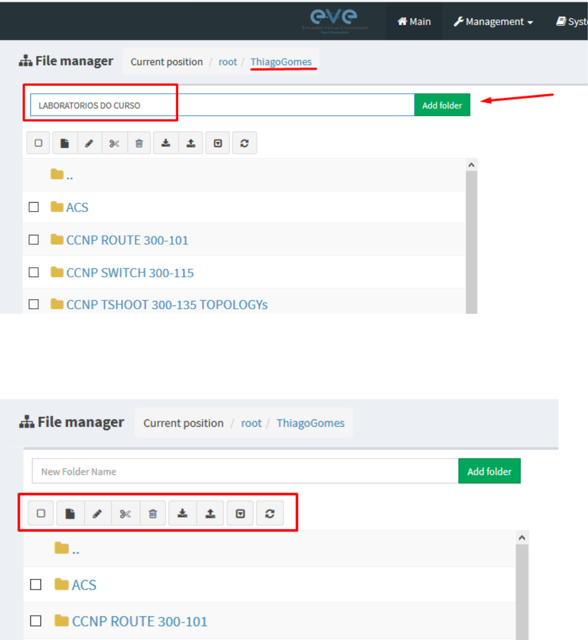Click the export icon in red-boxed toolbar
The height and width of the screenshot is (640, 588).
pos(210,514)
